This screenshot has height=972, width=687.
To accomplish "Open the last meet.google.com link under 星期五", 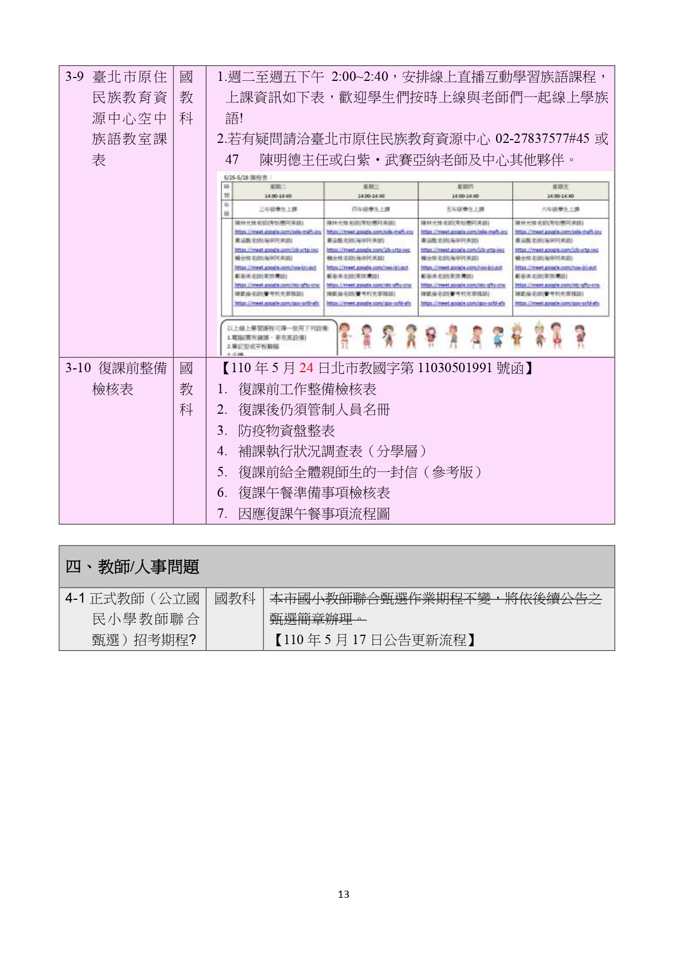I will pyautogui.click(x=557, y=304).
